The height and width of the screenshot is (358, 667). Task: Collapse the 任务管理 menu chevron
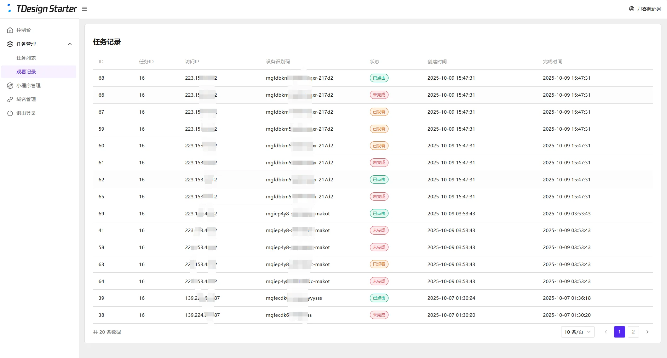(70, 44)
